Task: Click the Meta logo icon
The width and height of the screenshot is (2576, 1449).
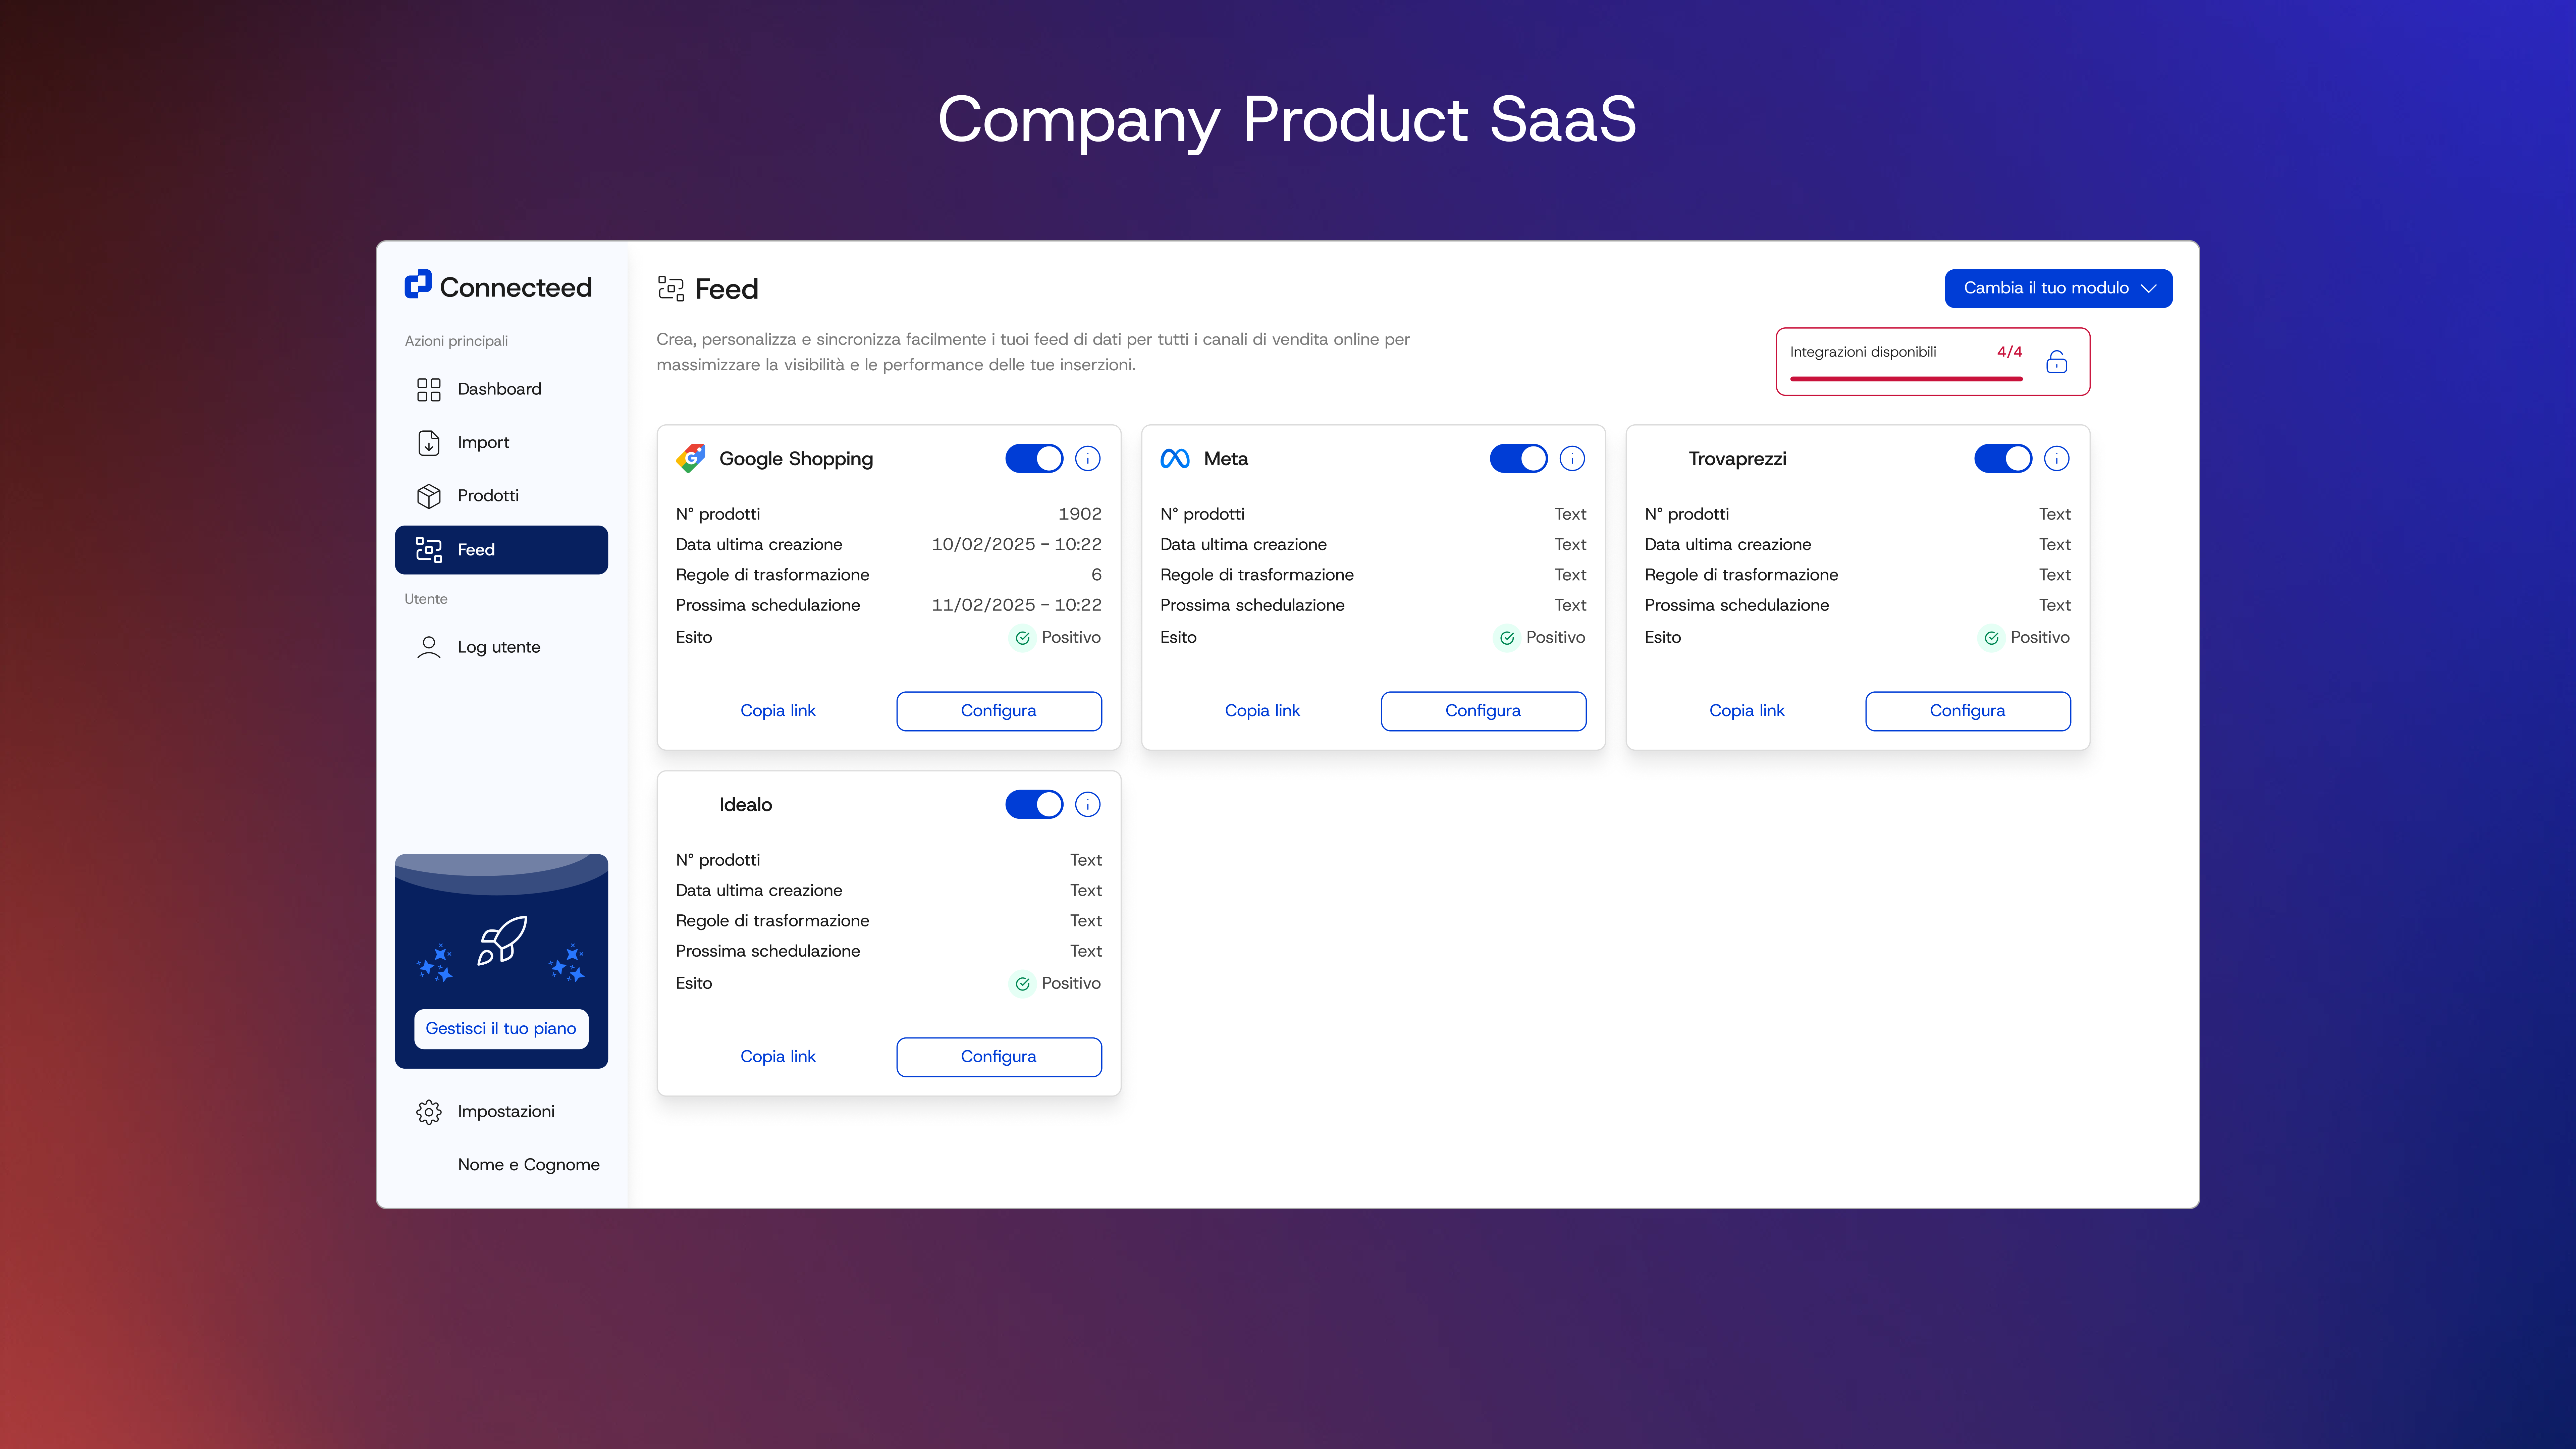Action: click(1175, 459)
